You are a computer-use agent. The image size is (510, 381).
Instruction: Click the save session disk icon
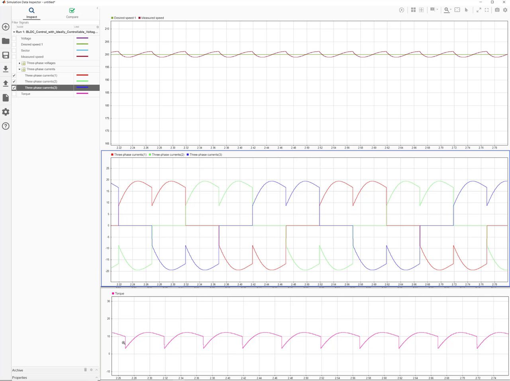[x=6, y=55]
